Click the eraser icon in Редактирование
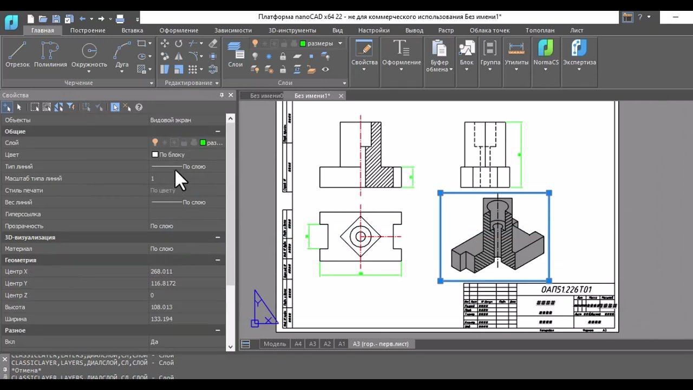 point(213,43)
